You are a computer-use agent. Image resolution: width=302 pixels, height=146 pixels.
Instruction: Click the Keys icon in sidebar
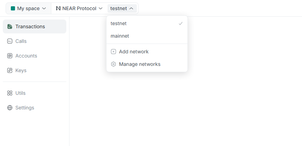[10, 70]
